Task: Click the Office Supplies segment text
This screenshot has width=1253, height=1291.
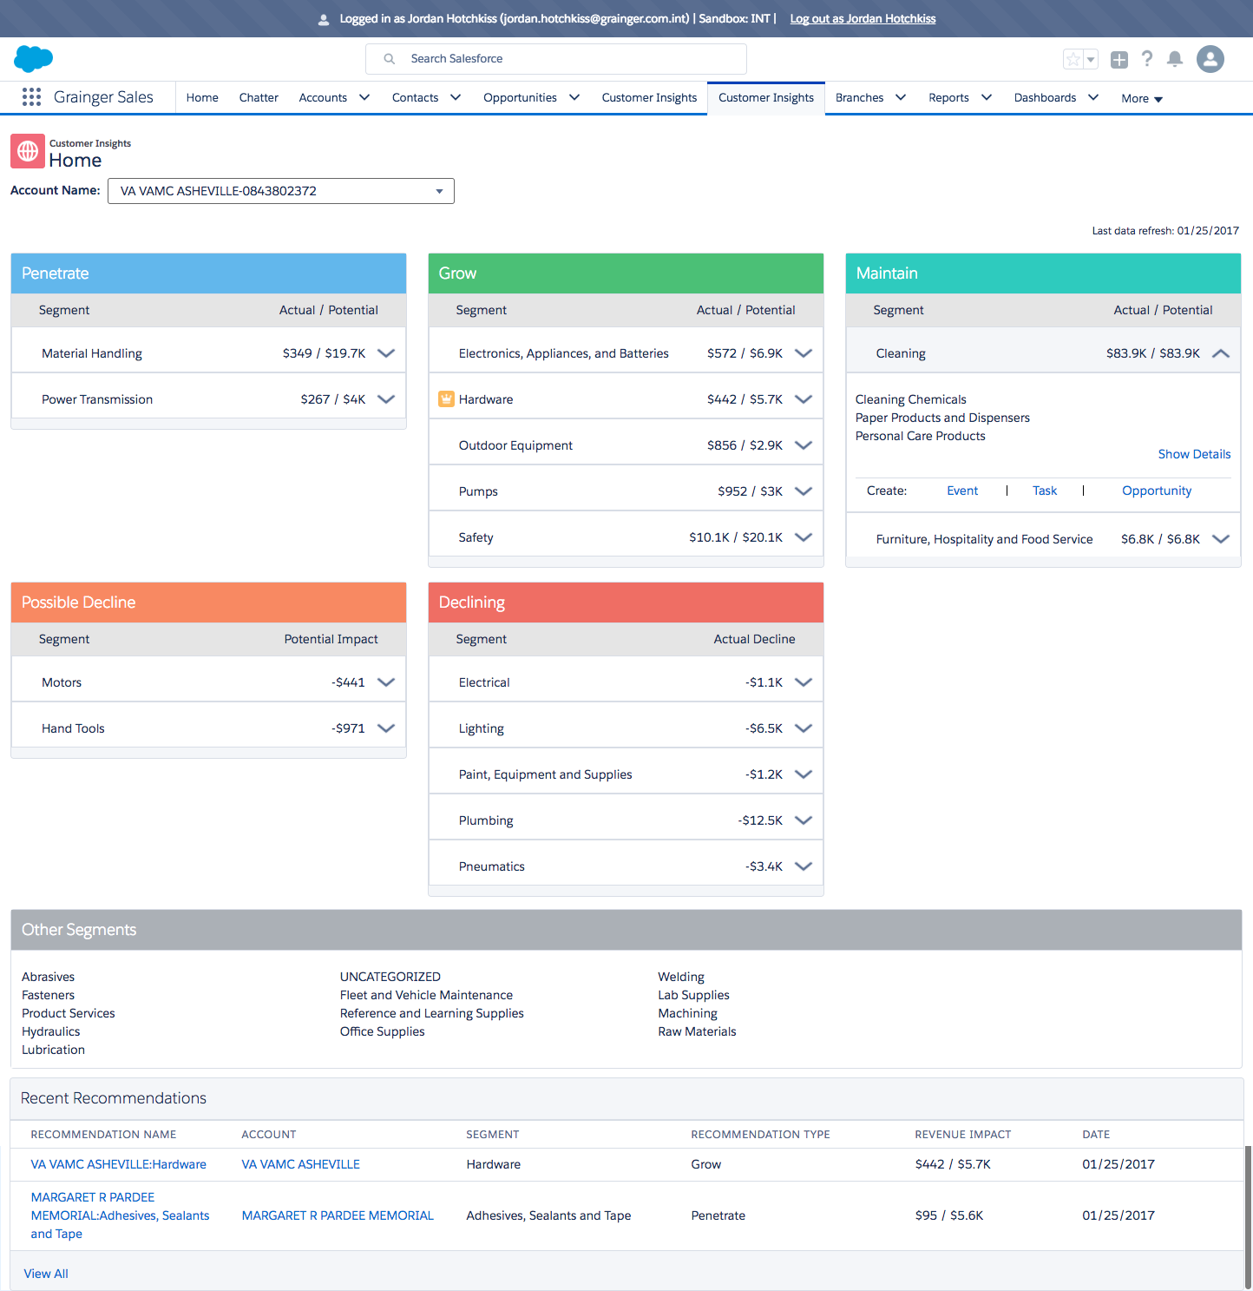Action: point(382,1031)
